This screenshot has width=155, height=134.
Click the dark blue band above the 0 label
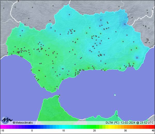tap(32, 127)
